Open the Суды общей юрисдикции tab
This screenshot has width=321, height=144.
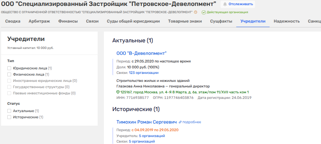(133, 21)
